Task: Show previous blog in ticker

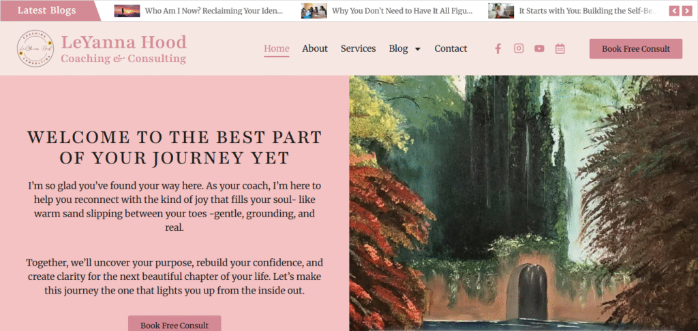Action: [674, 11]
